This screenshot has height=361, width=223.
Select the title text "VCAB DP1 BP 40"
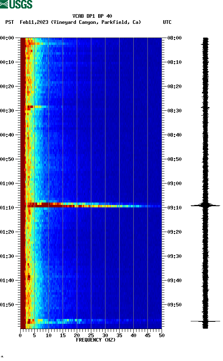pyautogui.click(x=92, y=16)
